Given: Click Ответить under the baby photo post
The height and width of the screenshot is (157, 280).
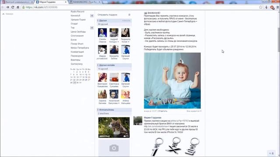Looking at the screenshot, I should click(x=163, y=111).
